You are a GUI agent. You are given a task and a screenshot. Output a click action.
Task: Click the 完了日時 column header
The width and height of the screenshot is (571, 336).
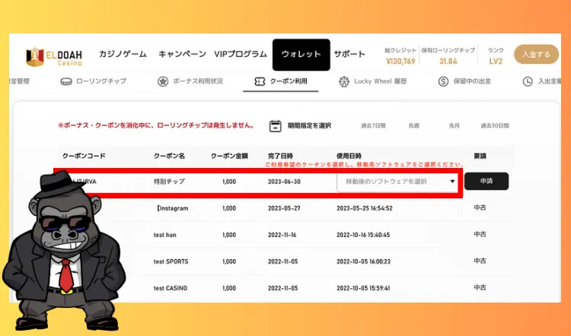280,156
